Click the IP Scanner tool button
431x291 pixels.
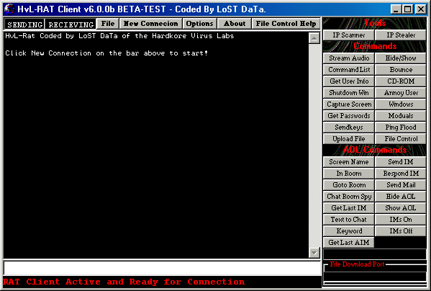tap(348, 35)
